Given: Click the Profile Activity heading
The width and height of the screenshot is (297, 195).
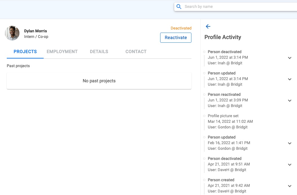Looking at the screenshot, I should pyautogui.click(x=223, y=37).
